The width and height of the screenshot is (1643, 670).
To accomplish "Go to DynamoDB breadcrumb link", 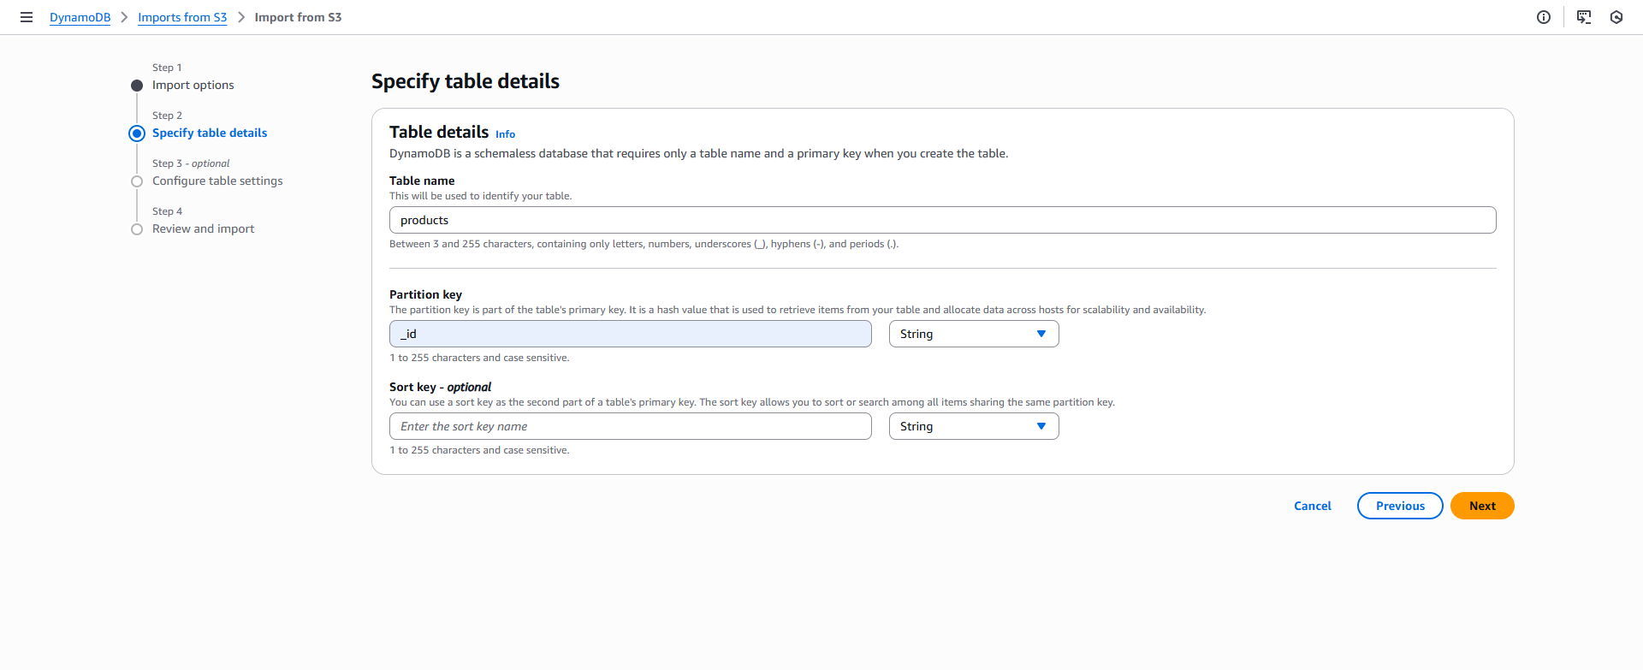I will (x=80, y=17).
